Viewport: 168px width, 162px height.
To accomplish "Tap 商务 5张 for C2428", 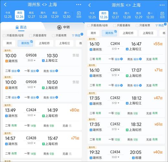I will pyautogui.click(x=49, y=154).
